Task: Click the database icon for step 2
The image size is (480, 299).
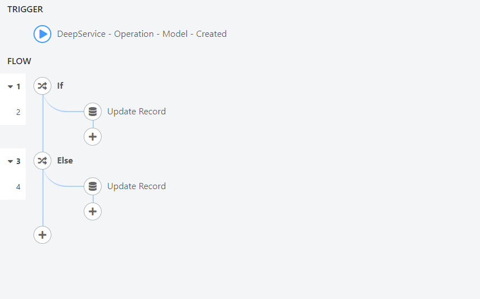Action: 93,112
